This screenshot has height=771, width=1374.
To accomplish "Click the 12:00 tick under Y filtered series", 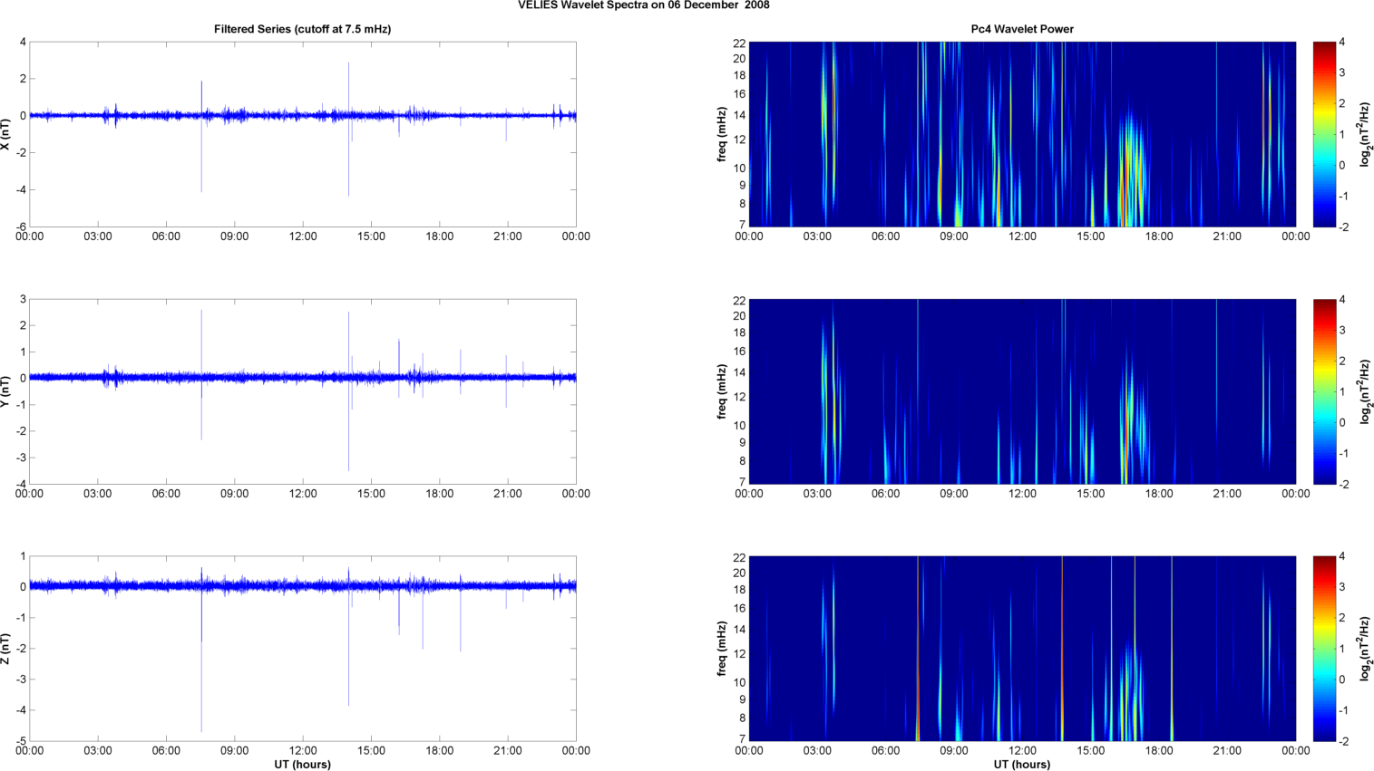I will (x=302, y=494).
